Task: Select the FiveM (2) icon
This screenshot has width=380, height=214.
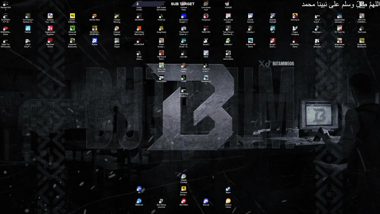Action: point(161,17)
